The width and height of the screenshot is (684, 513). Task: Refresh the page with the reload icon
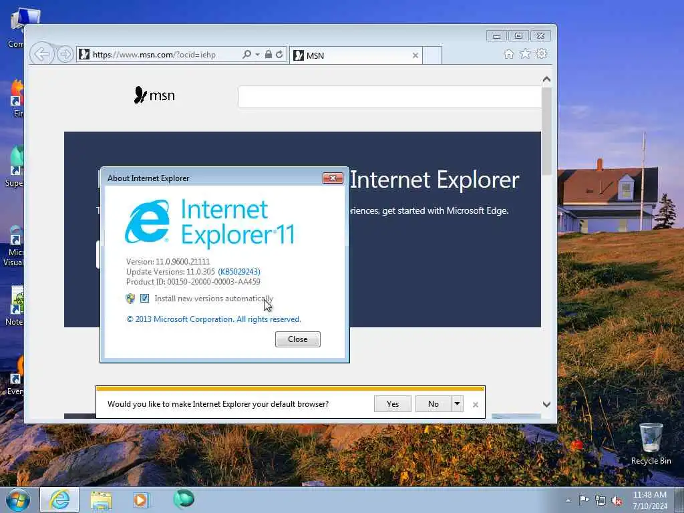[279, 55]
